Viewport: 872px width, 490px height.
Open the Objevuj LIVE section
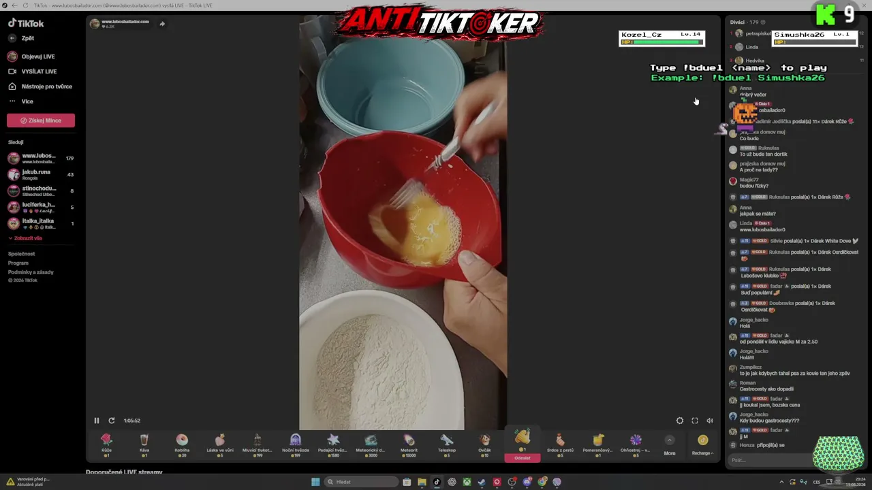click(x=31, y=56)
